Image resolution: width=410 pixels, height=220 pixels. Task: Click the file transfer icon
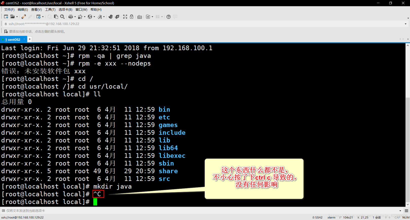[80, 17]
